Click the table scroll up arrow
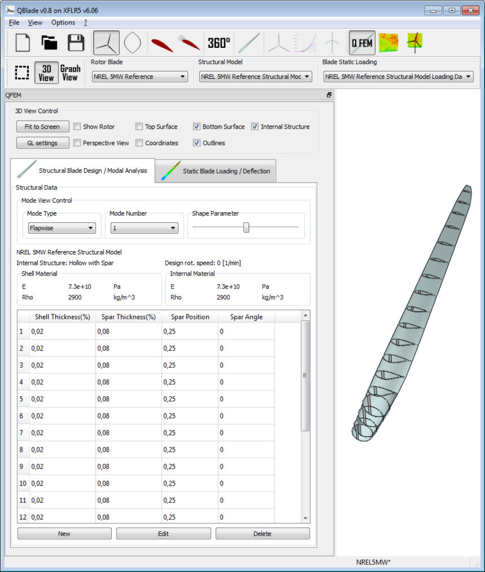This screenshot has height=572, width=485. 306,315
